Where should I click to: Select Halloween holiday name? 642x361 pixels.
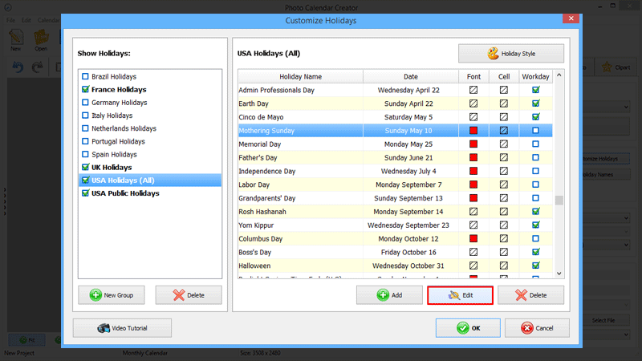click(254, 266)
